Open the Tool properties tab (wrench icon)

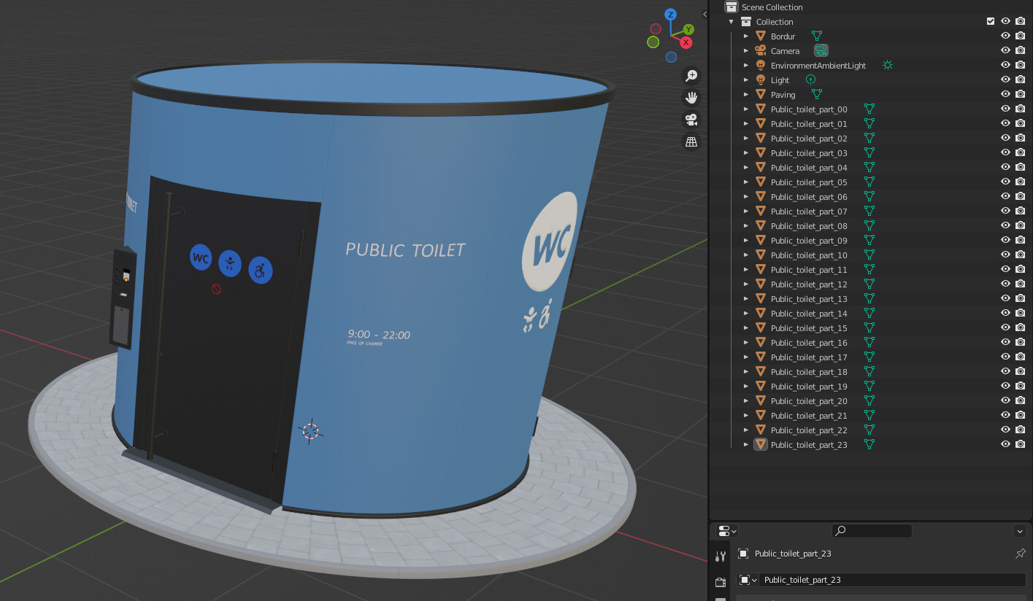(721, 557)
